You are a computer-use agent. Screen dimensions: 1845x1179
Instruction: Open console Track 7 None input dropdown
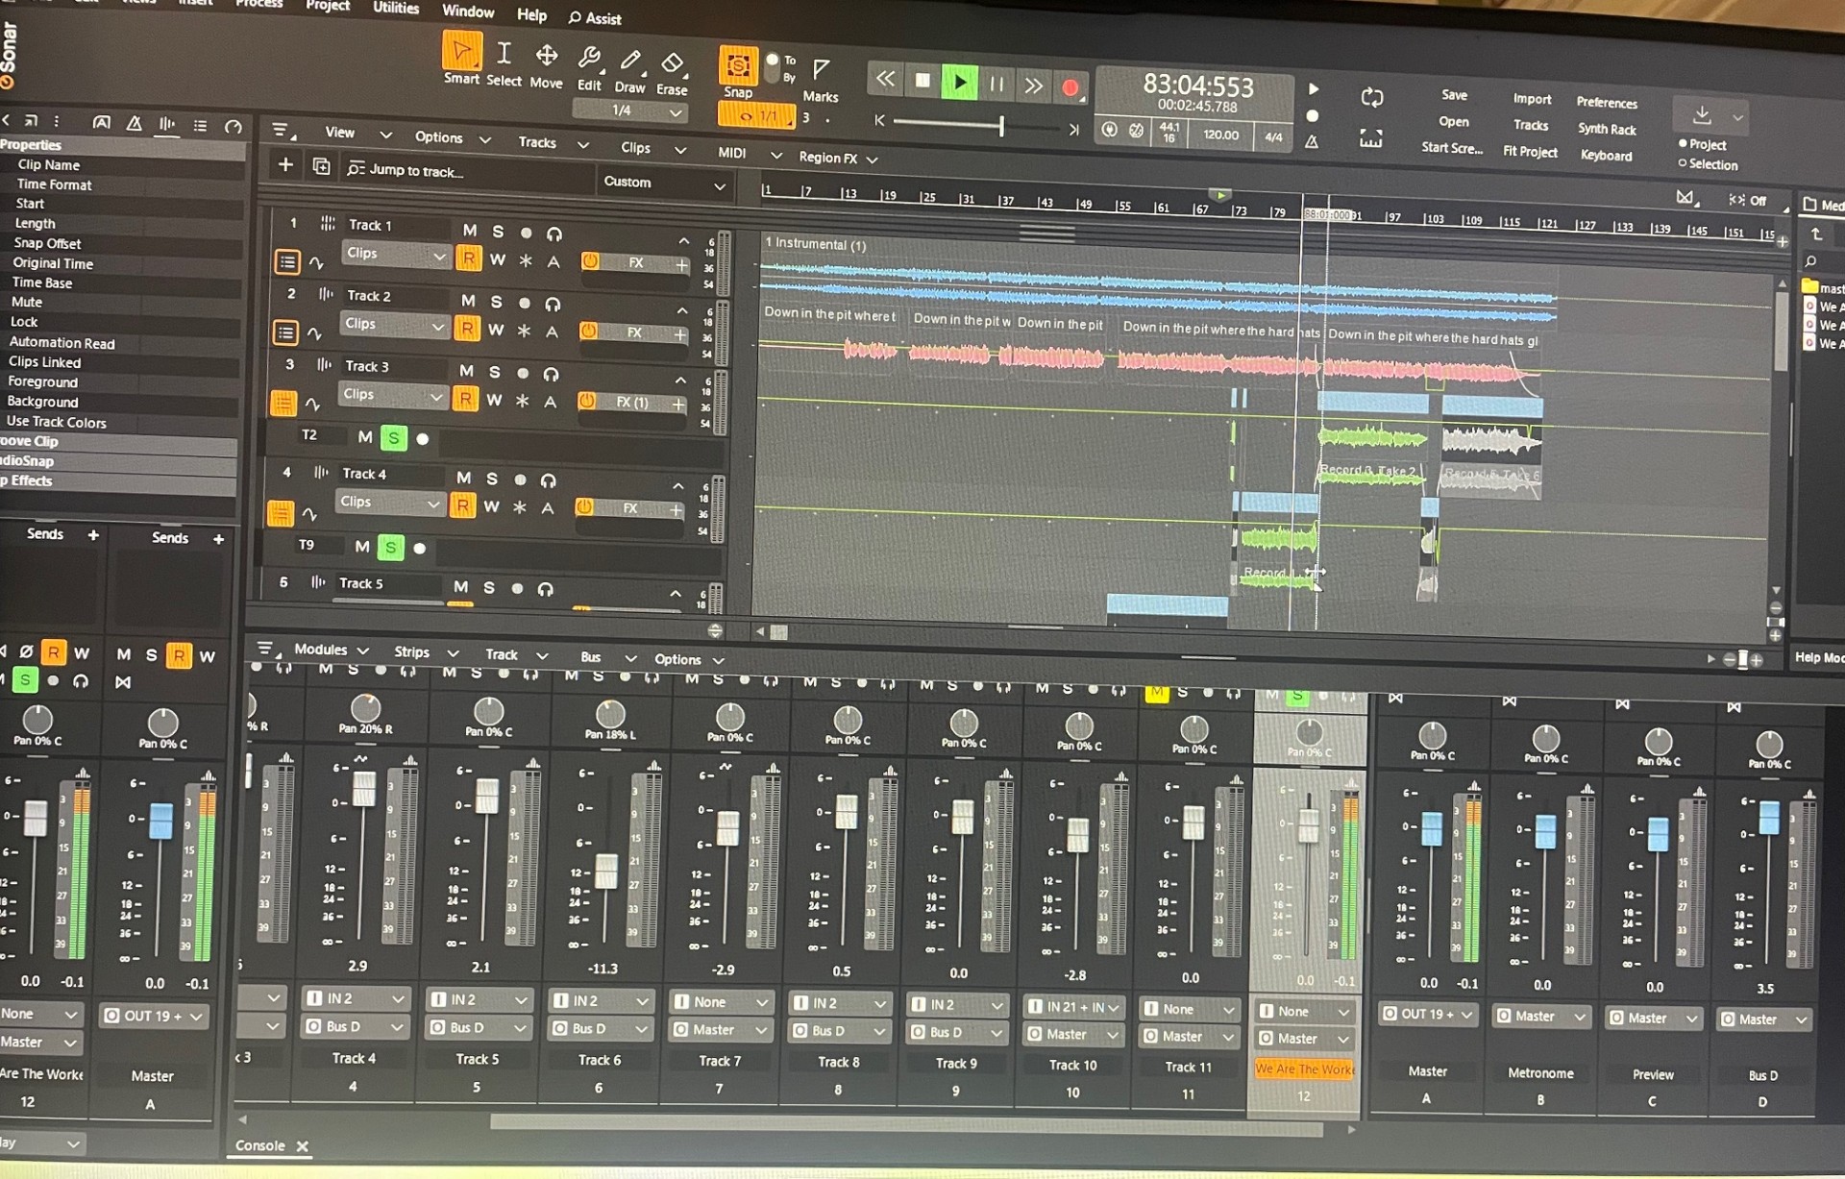(x=722, y=1002)
